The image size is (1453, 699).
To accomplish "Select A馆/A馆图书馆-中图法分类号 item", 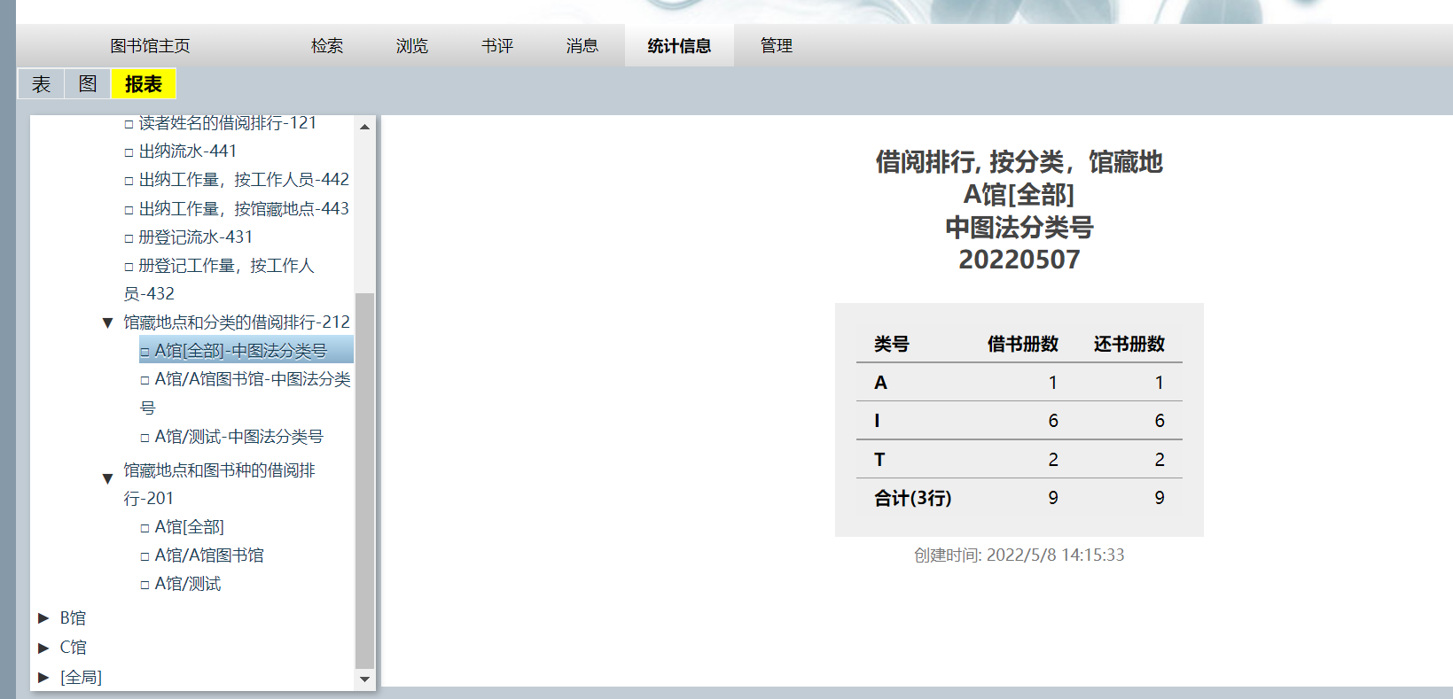I will [x=246, y=393].
